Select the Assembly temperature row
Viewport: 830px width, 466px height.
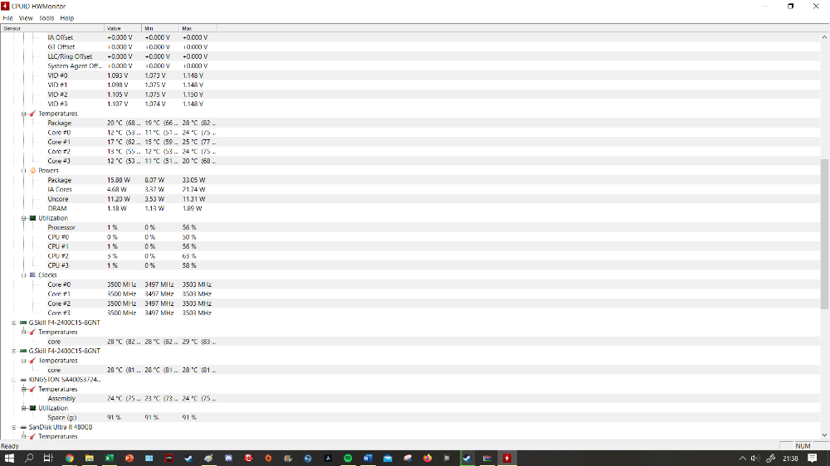(x=410, y=399)
